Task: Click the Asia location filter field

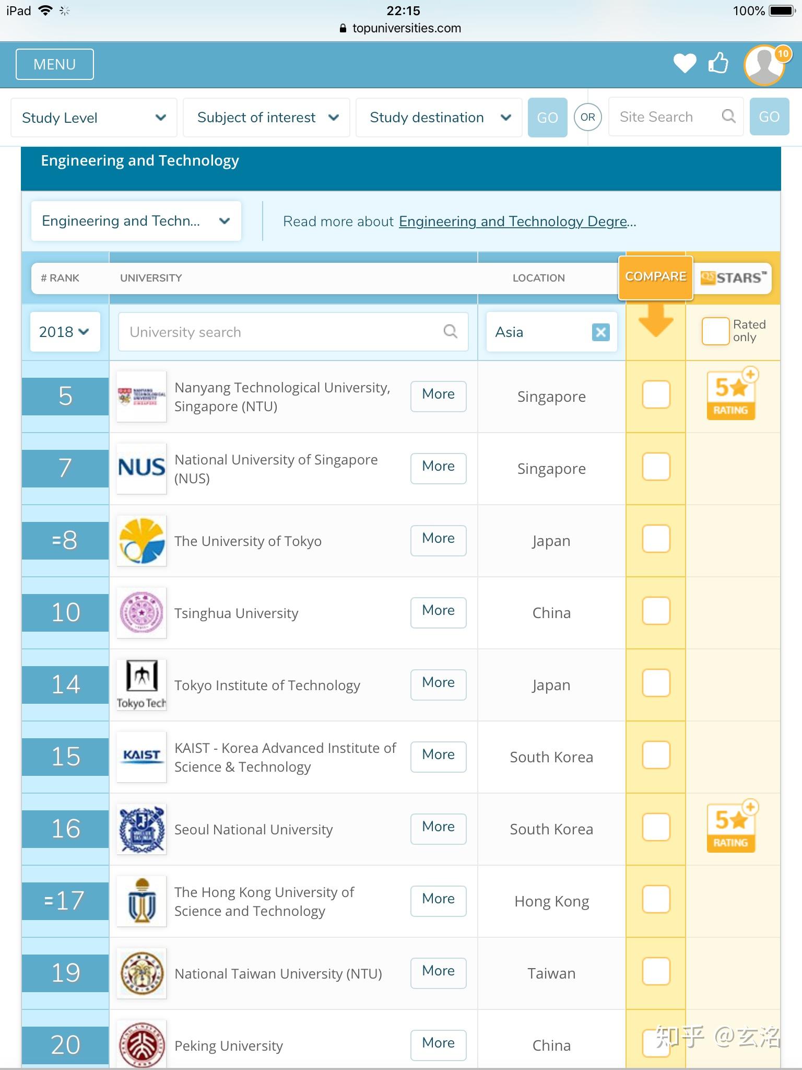Action: pyautogui.click(x=551, y=332)
